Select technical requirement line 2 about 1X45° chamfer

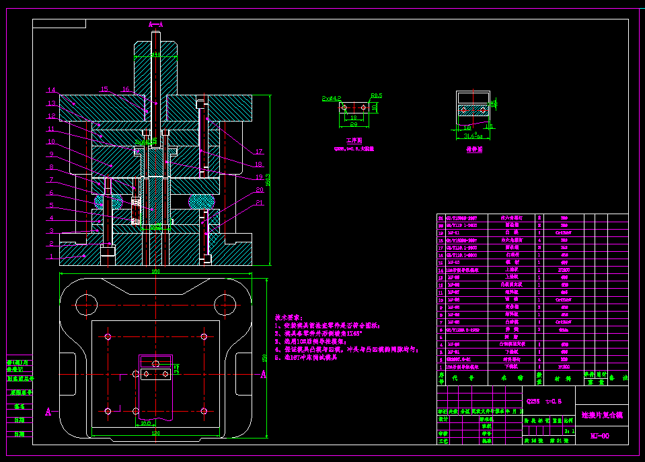pyautogui.click(x=319, y=334)
